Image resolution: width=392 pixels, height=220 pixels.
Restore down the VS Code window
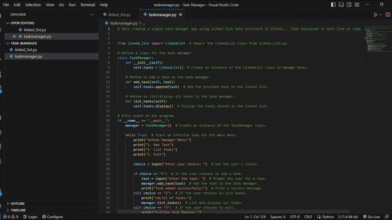(x=382, y=5)
